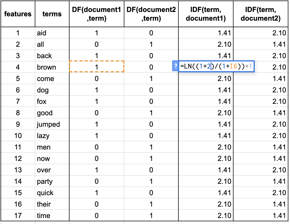The height and width of the screenshot is (224, 290).
Task: Click the cell showing feature number 10
Action: click(17, 136)
